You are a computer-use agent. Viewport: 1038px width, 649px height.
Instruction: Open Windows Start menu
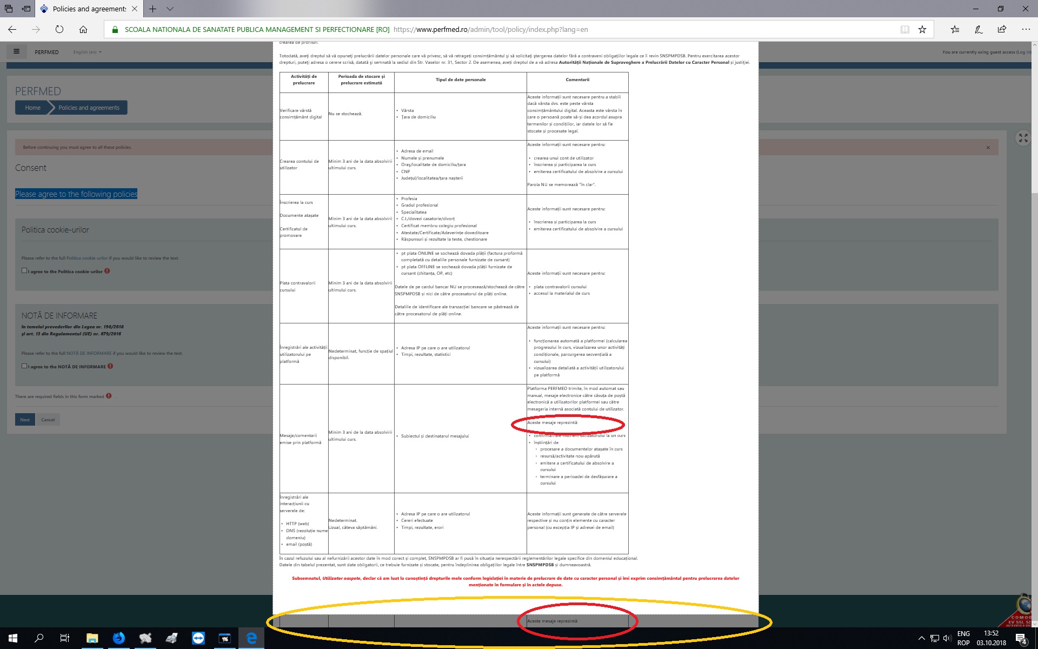tap(13, 638)
